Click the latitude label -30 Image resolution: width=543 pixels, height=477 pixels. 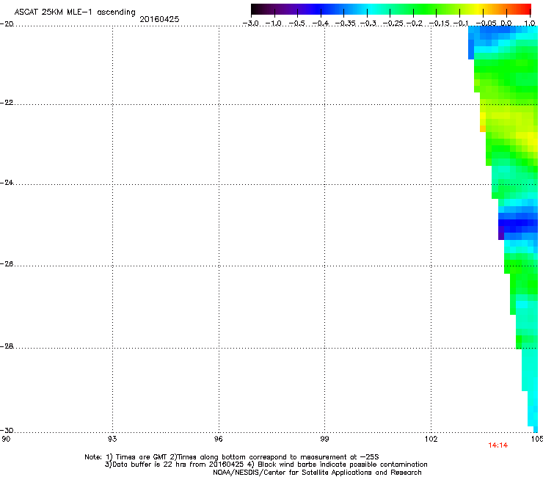(x=7, y=430)
